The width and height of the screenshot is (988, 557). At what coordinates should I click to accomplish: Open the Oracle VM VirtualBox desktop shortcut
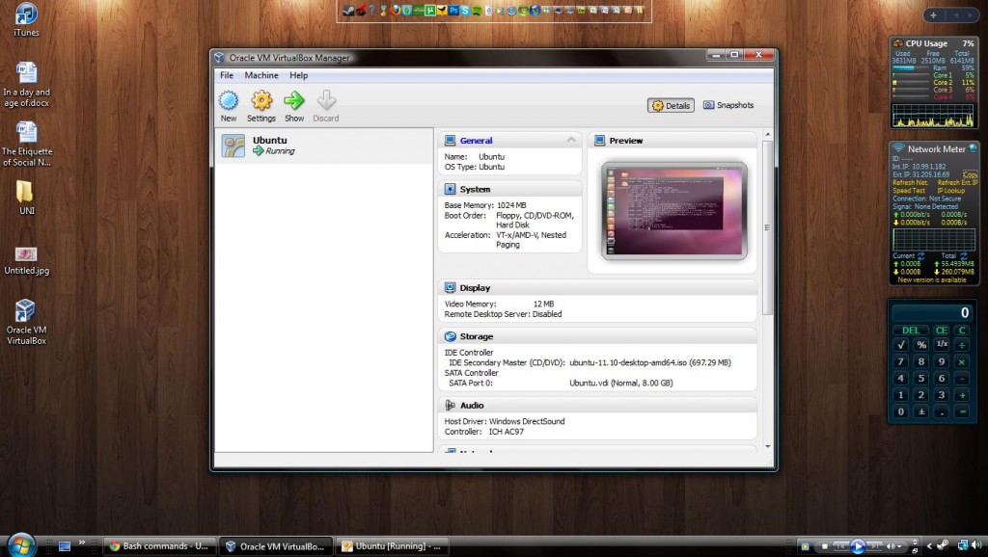tap(26, 322)
